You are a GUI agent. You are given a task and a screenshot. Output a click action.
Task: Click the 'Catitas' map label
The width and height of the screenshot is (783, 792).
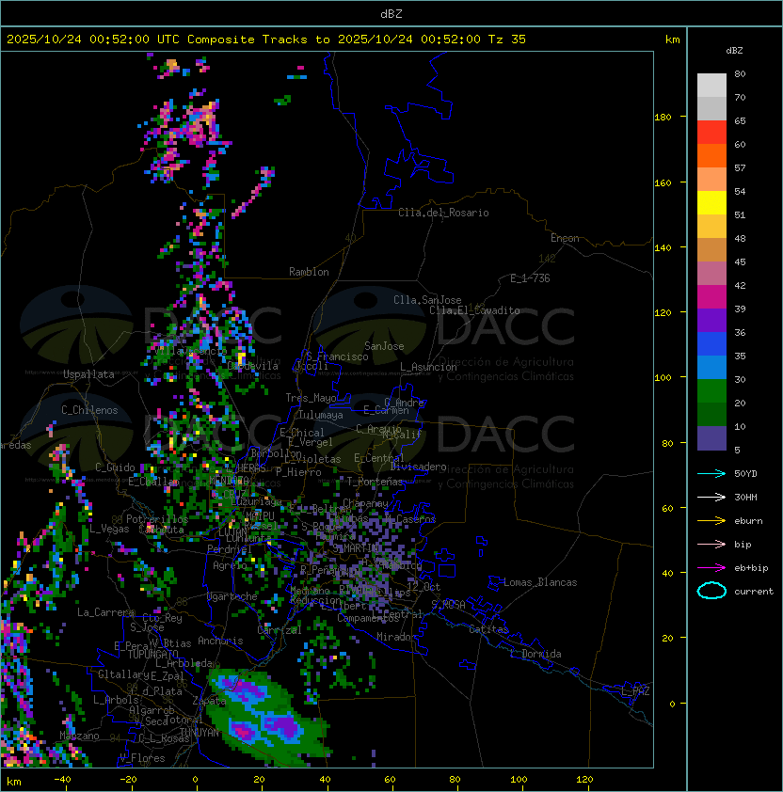click(x=488, y=629)
